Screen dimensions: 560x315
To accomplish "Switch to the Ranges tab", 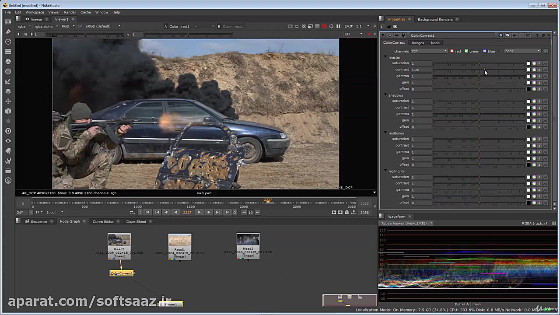I will pyautogui.click(x=417, y=43).
